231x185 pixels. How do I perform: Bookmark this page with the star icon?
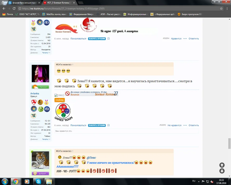221,9
